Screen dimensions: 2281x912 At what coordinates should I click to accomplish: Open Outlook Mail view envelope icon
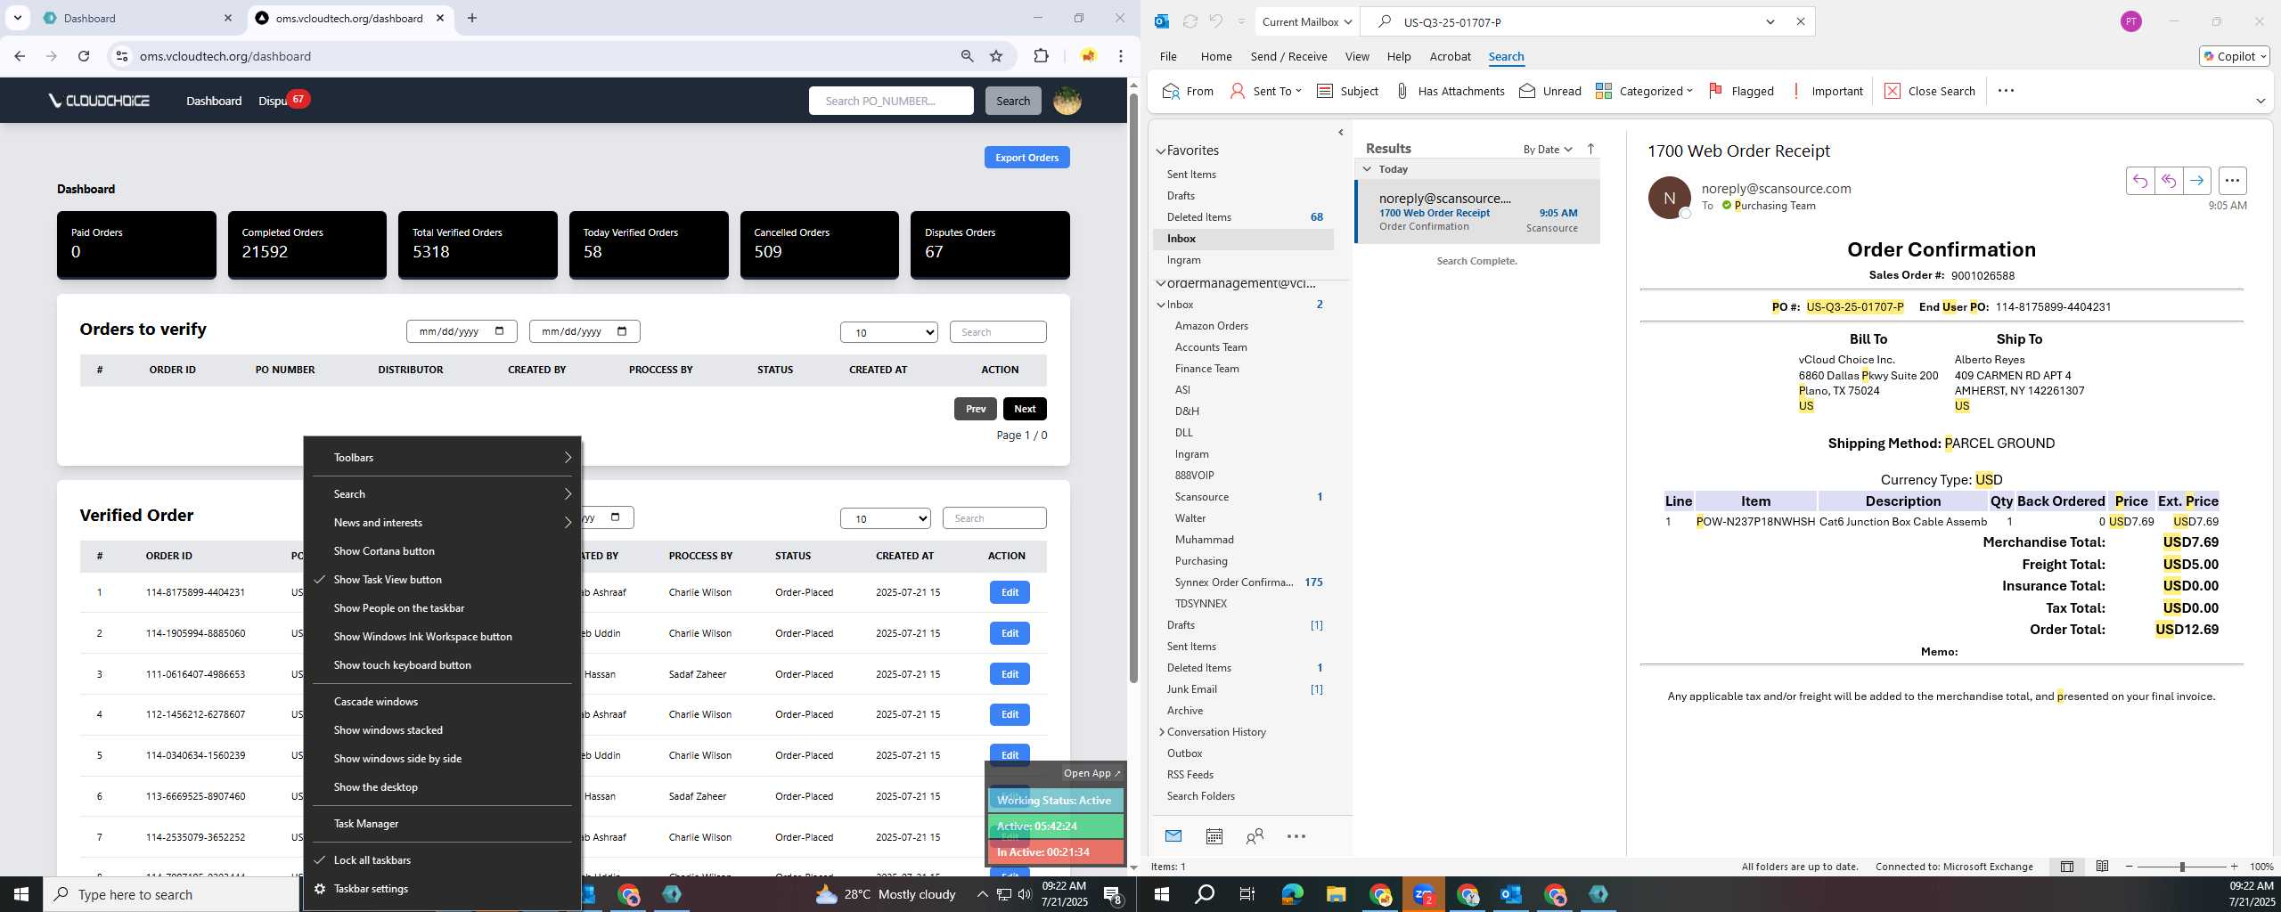pyautogui.click(x=1173, y=835)
